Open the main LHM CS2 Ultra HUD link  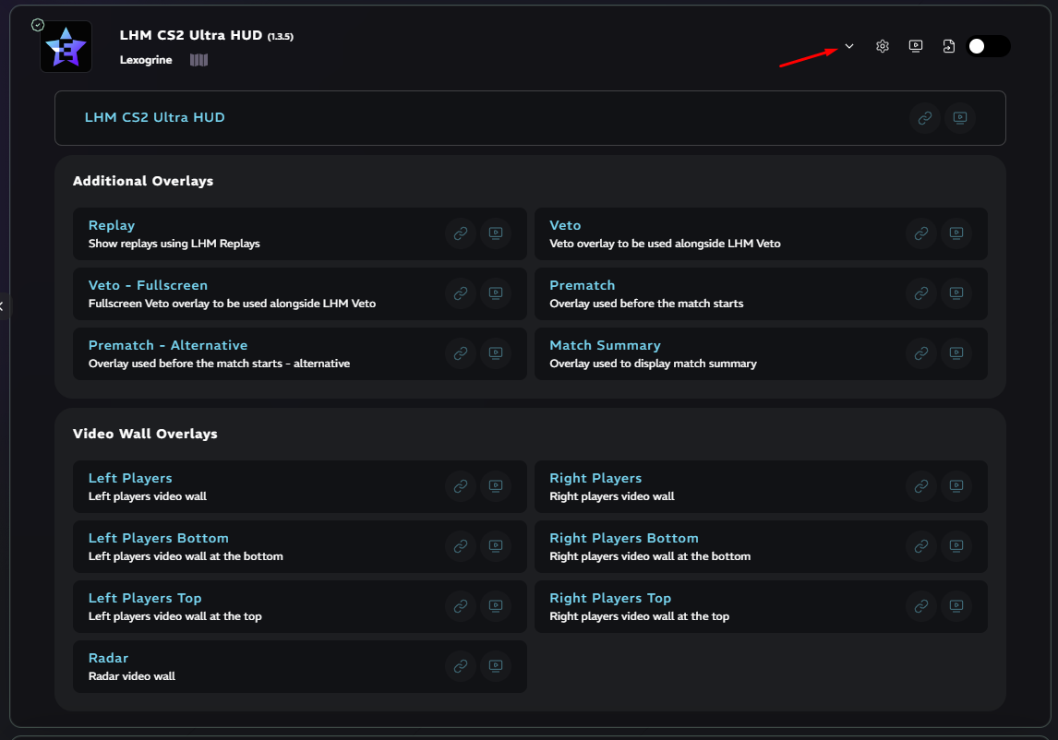pyautogui.click(x=154, y=117)
